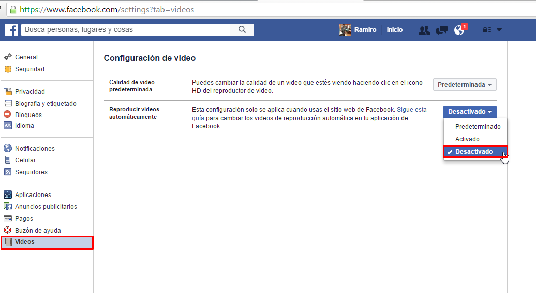Click the Facebook search input field
The width and height of the screenshot is (536, 293).
point(126,29)
